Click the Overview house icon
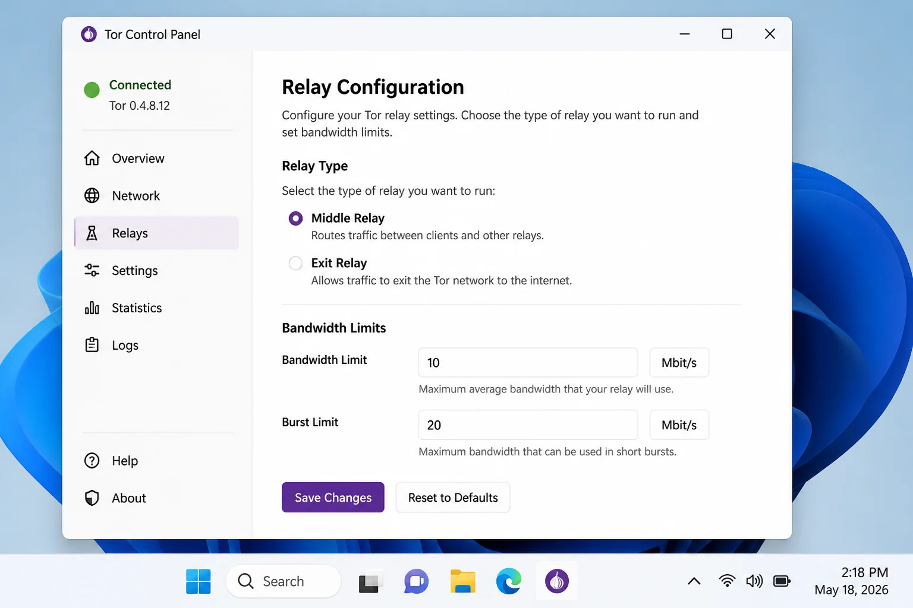The height and width of the screenshot is (608, 913). point(92,158)
